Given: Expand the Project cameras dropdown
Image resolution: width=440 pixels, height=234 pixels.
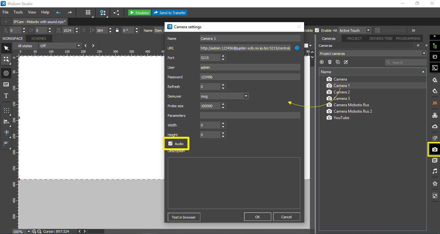Looking at the screenshot, I should (424, 54).
